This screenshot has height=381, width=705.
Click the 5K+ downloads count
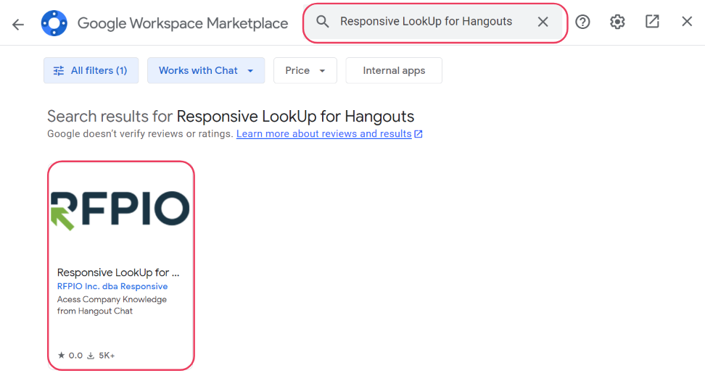(101, 356)
